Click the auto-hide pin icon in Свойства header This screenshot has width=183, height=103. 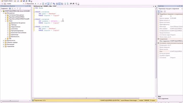180,6
